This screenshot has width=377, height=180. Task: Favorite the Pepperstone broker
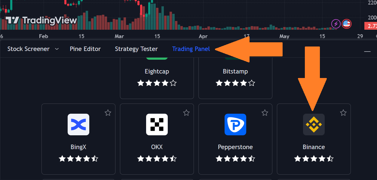click(265, 113)
